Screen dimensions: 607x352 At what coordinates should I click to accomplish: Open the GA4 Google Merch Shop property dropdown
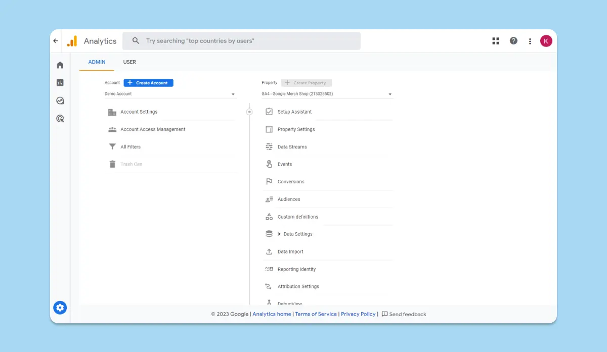[x=327, y=94]
